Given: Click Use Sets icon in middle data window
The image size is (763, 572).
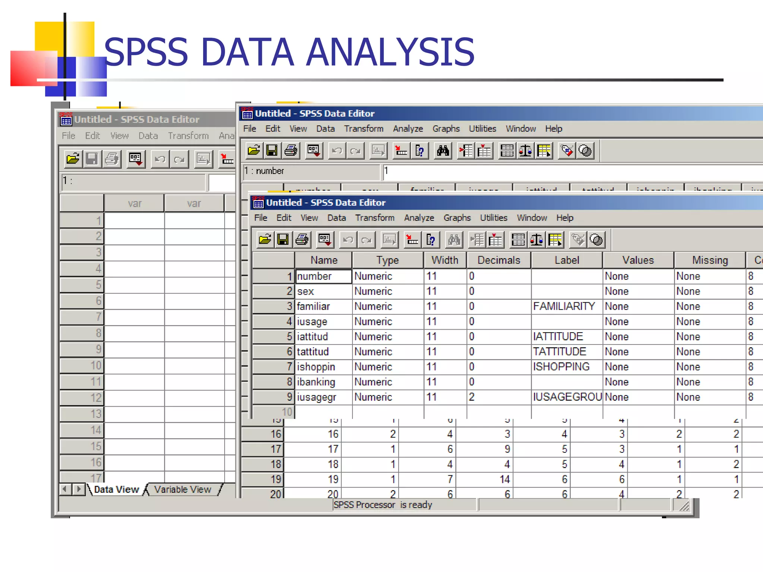Looking at the screenshot, I should point(585,150).
